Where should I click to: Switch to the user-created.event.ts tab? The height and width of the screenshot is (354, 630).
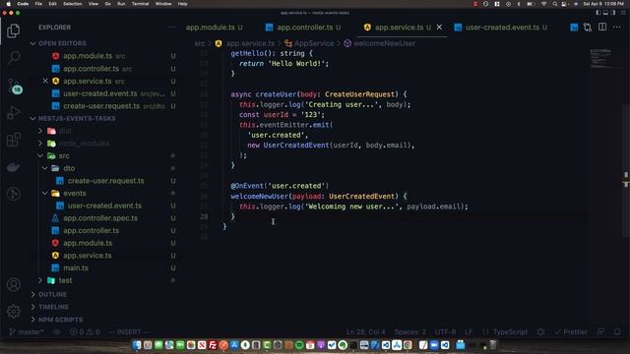pyautogui.click(x=502, y=28)
